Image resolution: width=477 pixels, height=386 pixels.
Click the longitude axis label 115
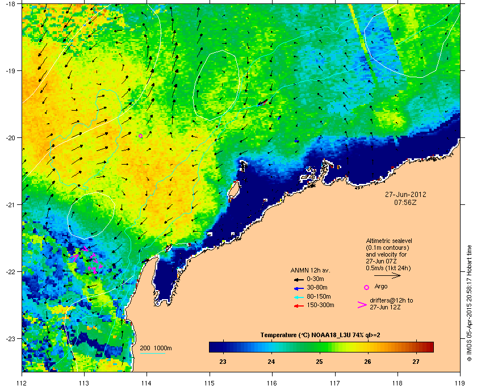click(x=210, y=383)
